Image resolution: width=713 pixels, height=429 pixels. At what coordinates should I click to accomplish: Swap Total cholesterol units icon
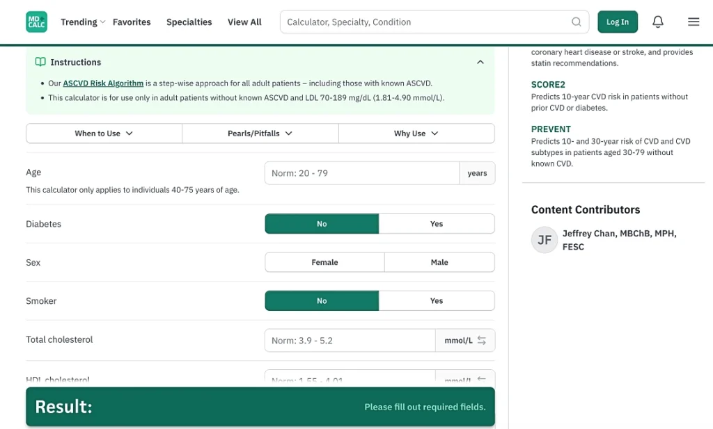point(482,341)
